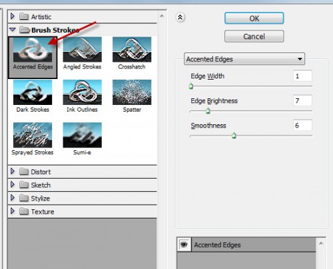The height and width of the screenshot is (269, 333).
Task: Collapse the Brush Strokes category triangle
Action: (x=13, y=29)
